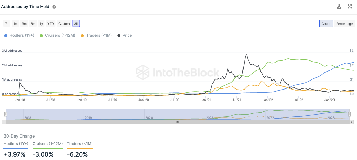The image size is (357, 160).
Task: Click the navigator scrollbar center grip
Action: pyautogui.click(x=177, y=122)
